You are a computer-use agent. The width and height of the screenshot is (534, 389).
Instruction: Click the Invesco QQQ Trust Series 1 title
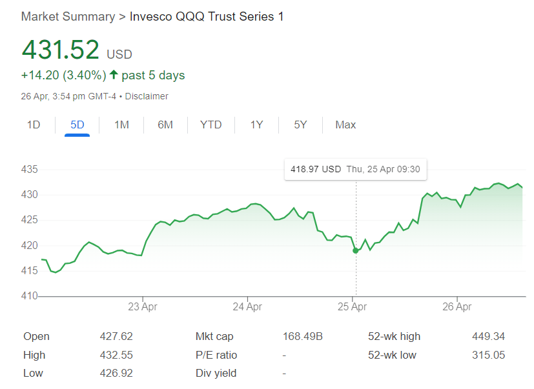pos(207,16)
